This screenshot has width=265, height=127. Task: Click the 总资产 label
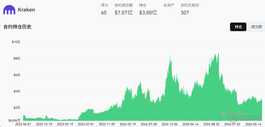169,5
